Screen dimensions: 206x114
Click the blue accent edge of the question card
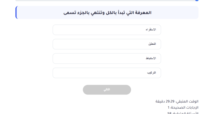click(16, 13)
